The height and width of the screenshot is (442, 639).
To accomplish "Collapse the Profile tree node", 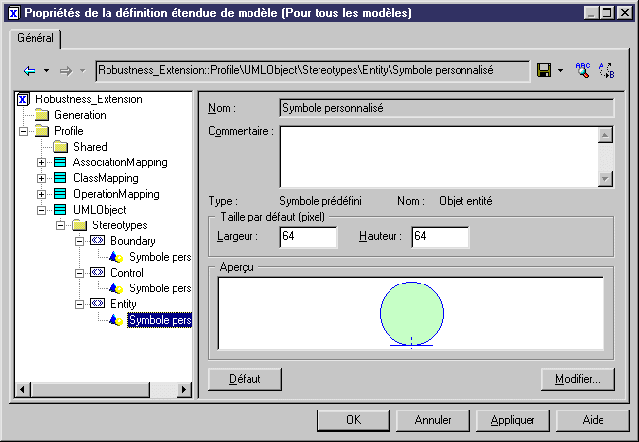I will 24,131.
